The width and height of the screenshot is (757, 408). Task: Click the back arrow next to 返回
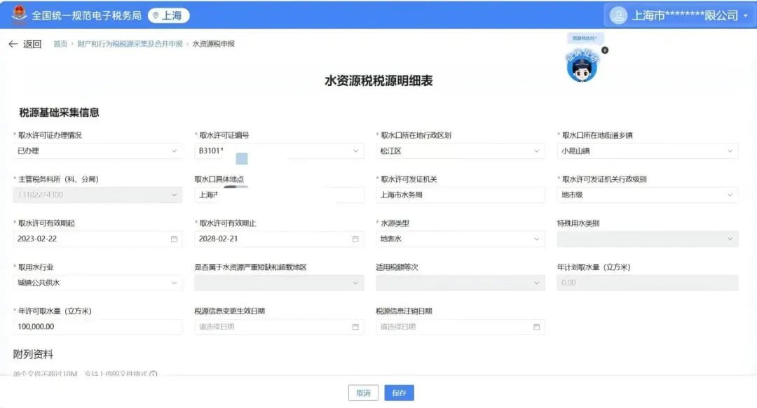point(13,43)
